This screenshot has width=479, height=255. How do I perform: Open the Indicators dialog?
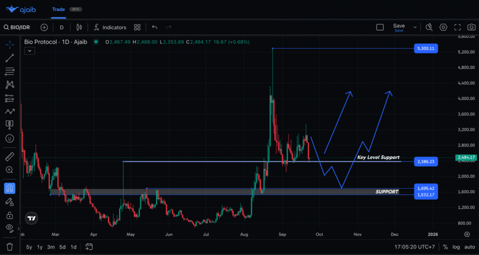110,28
